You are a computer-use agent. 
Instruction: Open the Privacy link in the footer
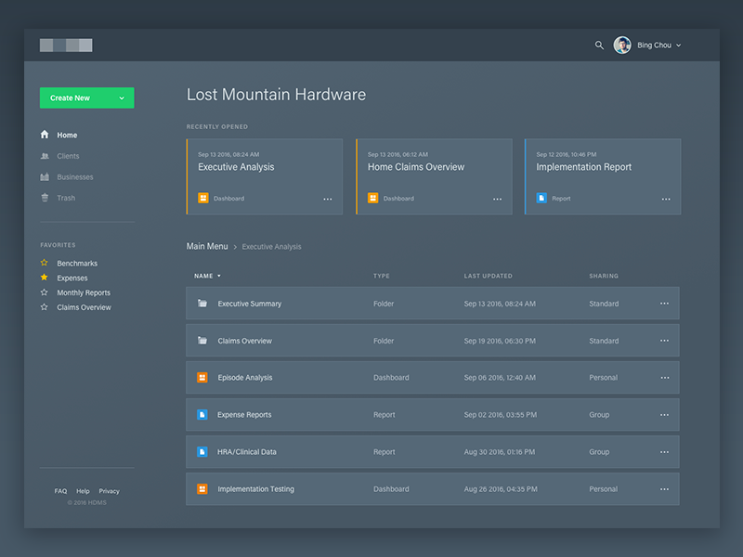point(109,490)
